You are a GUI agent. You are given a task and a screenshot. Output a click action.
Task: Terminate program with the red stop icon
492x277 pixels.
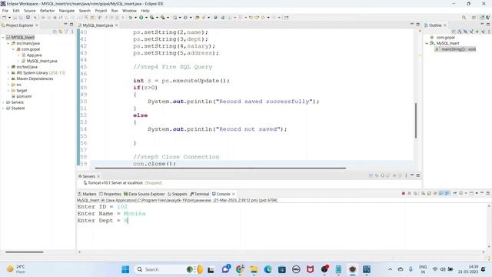pos(403,193)
